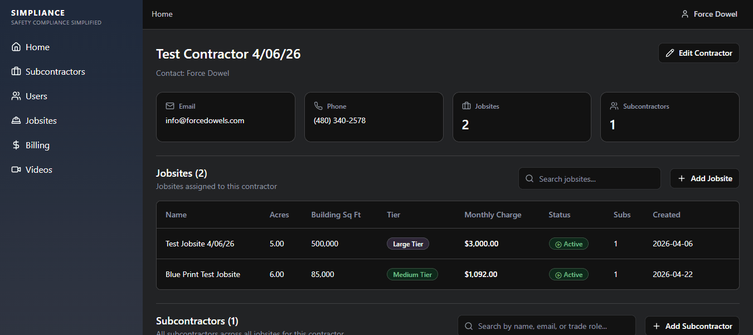The image size is (753, 335).
Task: Click the Jobsites hard hat icon
Action: (x=16, y=120)
